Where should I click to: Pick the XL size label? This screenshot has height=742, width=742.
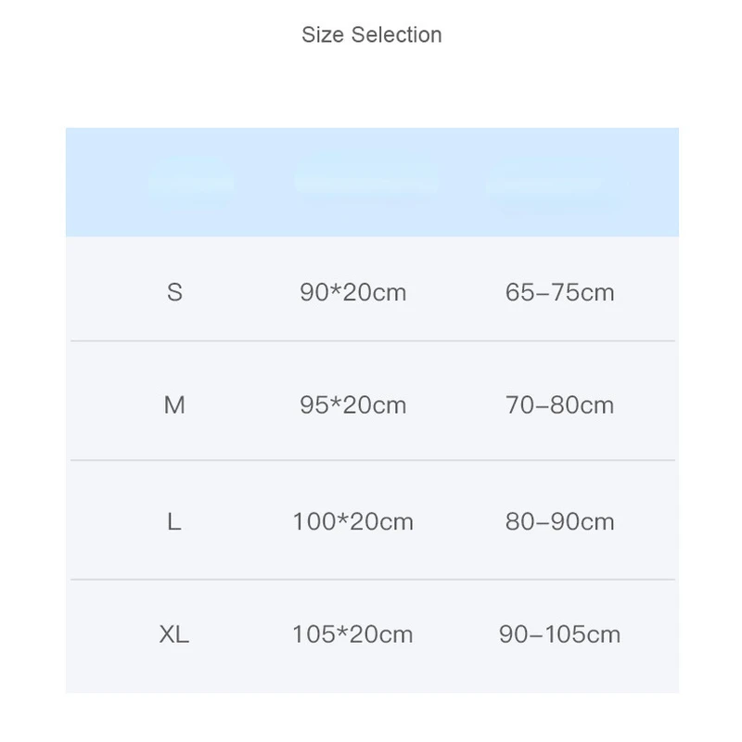(174, 634)
